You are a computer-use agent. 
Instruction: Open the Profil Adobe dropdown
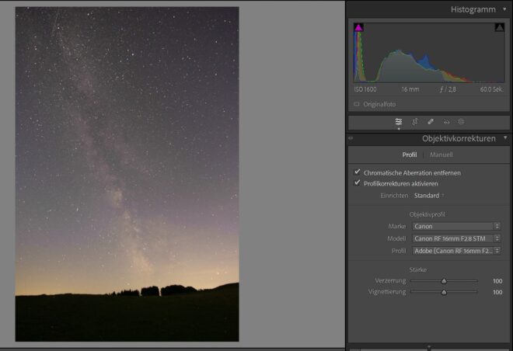457,251
